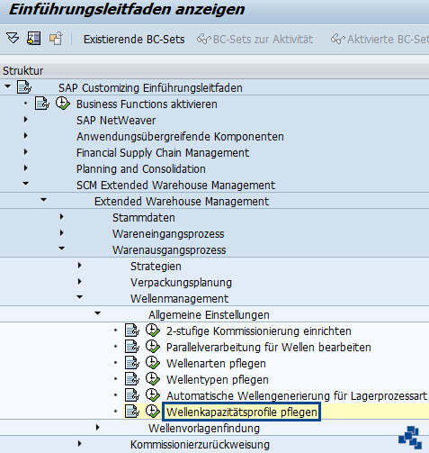
Task: Collapse the Warenausgangsprozess node
Action: click(62, 249)
